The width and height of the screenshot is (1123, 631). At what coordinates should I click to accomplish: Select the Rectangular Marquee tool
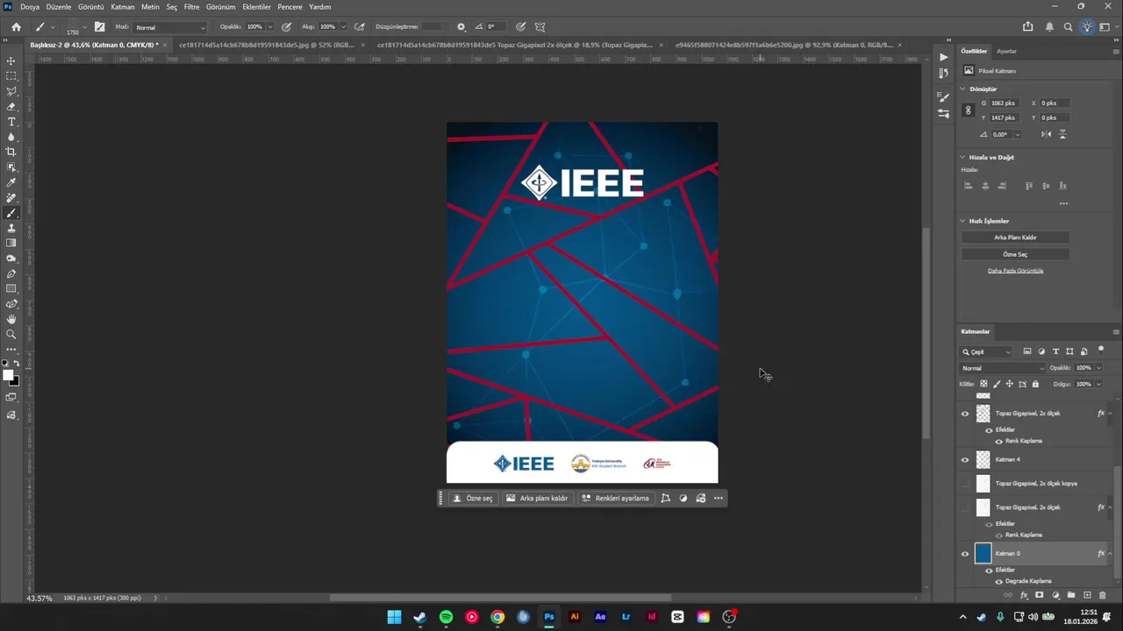(11, 76)
